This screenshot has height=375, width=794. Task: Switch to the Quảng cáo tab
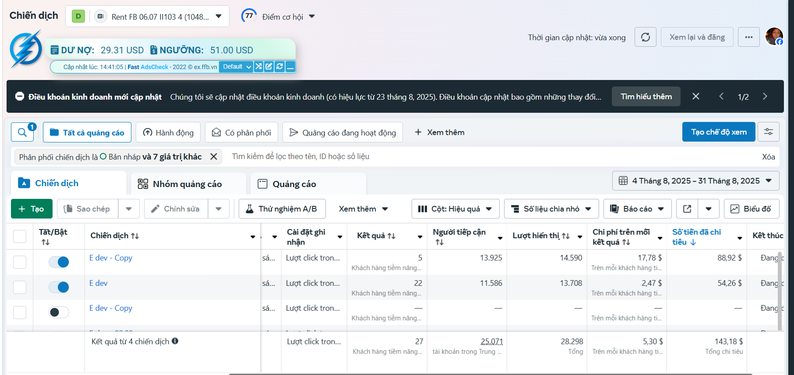coord(308,184)
